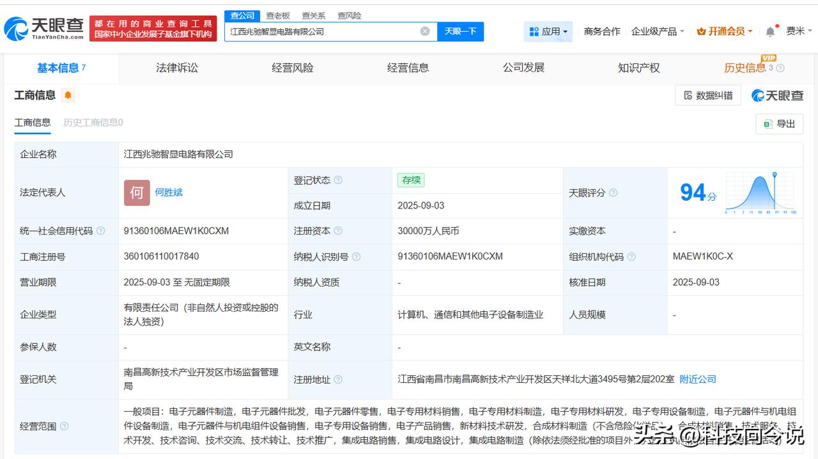Open the 费米 user account menu
The height and width of the screenshot is (459, 818).
[799, 31]
